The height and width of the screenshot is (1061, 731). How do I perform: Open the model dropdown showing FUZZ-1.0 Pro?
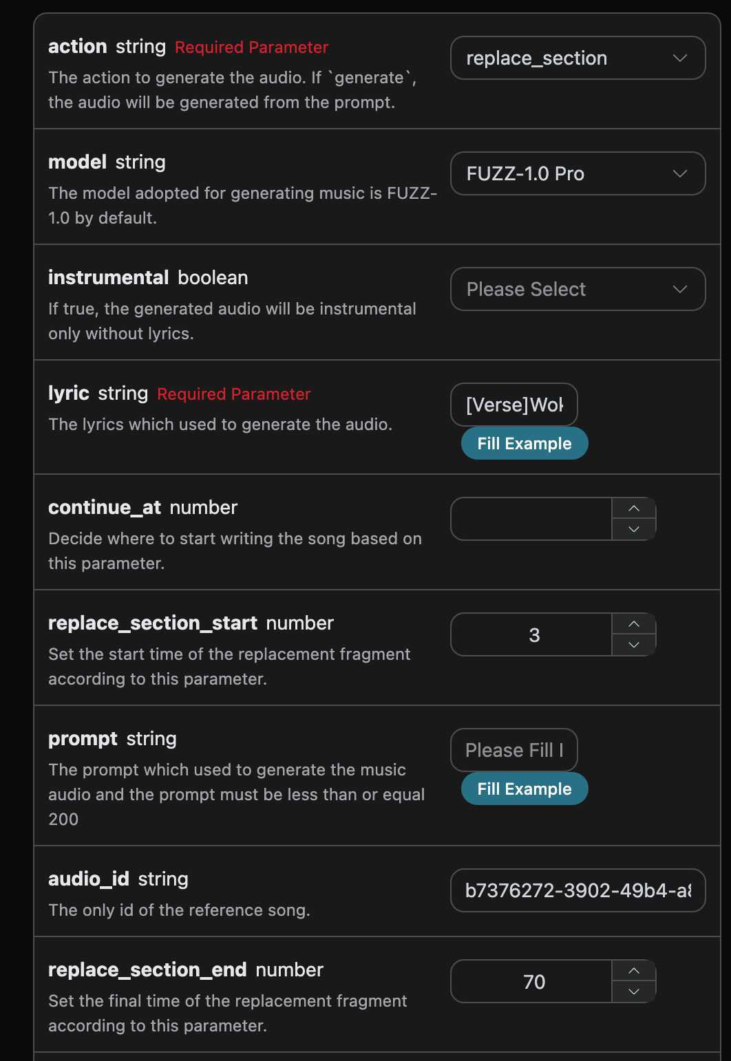point(578,173)
